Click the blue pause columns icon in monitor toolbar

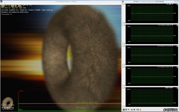126,109
